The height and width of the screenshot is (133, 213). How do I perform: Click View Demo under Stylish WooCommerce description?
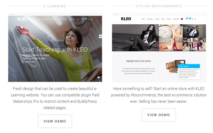(x=159, y=115)
